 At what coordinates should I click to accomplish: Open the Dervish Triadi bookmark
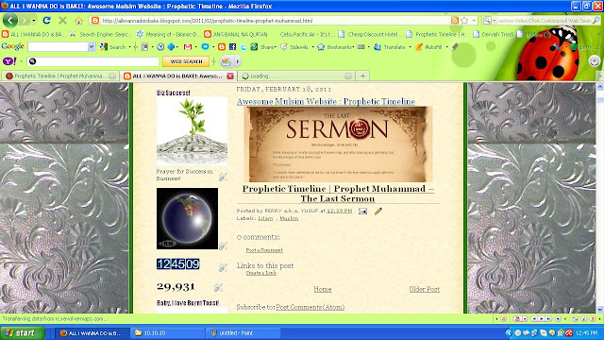(x=494, y=34)
